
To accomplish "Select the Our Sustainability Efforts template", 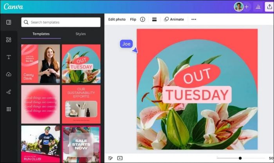I will pos(81,104).
